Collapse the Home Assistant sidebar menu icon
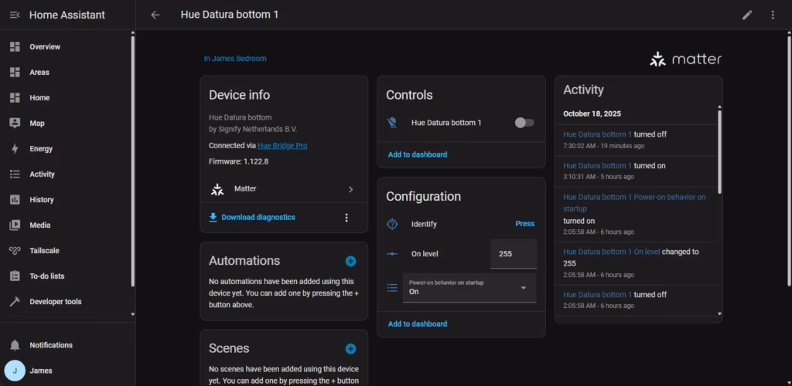 pyautogui.click(x=15, y=15)
